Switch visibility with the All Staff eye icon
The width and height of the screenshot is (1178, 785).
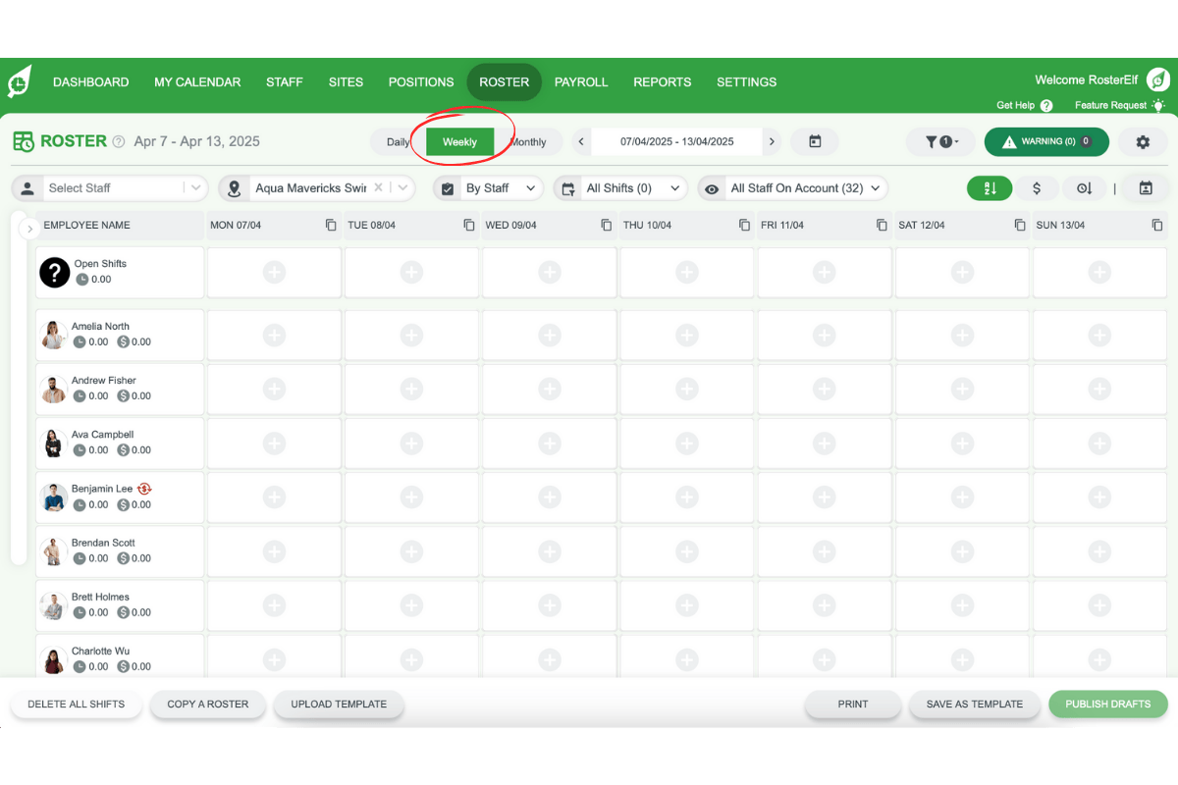tap(711, 187)
